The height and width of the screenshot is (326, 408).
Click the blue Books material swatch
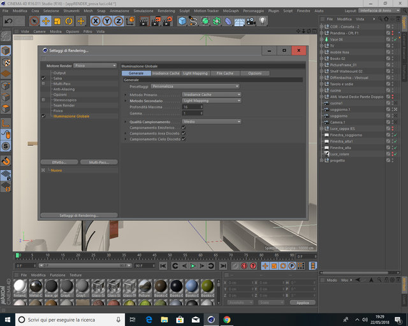point(191,286)
